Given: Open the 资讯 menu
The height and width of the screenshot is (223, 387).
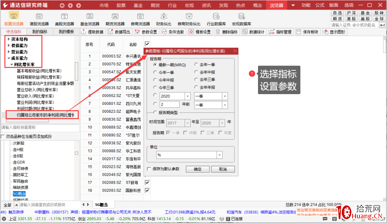Looking at the screenshot, I should tap(206, 5).
